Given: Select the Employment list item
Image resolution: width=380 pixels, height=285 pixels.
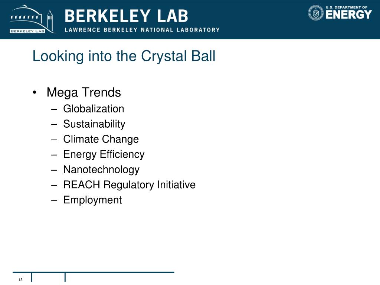Looking at the screenshot, I should pos(92,200).
